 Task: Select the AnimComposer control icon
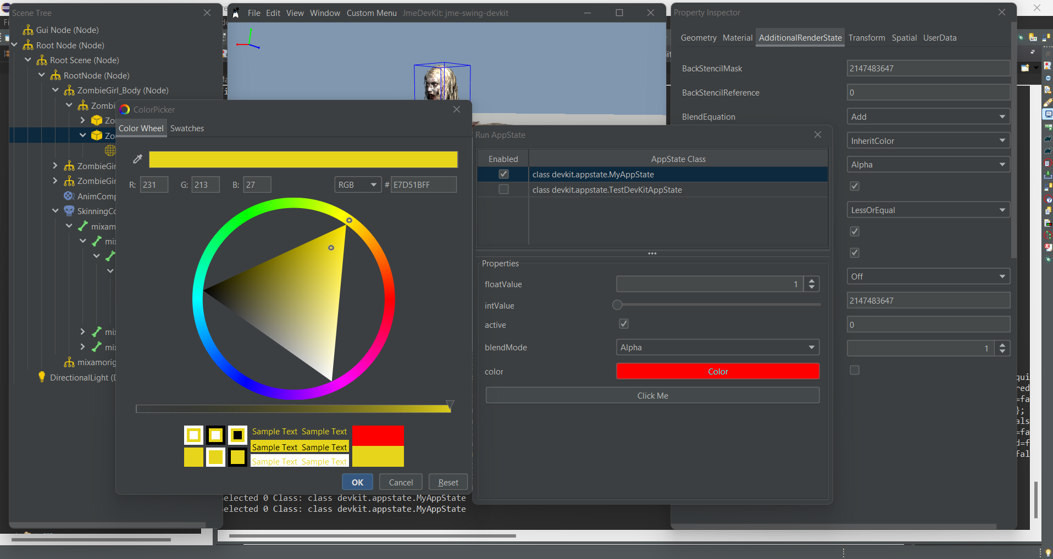click(x=69, y=196)
